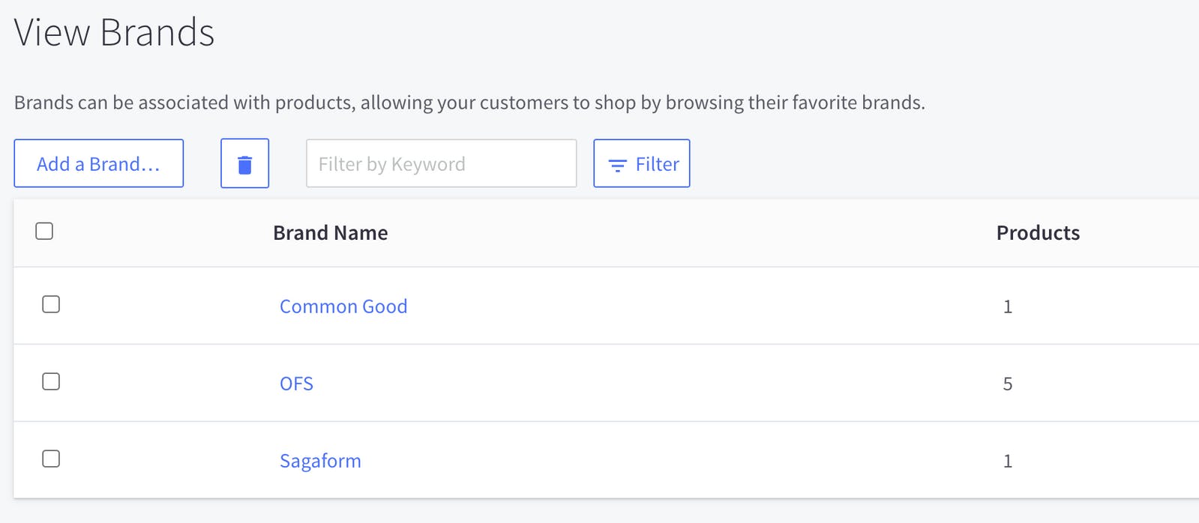
Task: Click Common Good's product count
Action: 1008,306
